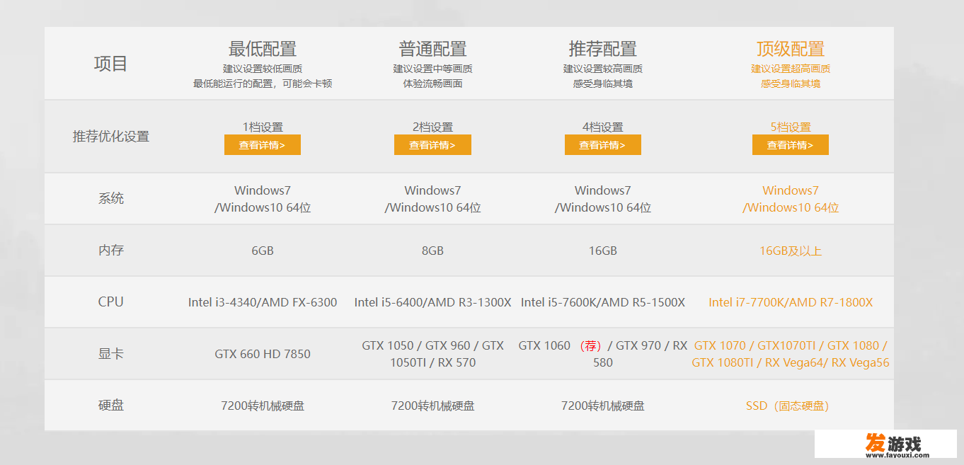Click 查看详情 button under 4档设置

click(x=603, y=145)
